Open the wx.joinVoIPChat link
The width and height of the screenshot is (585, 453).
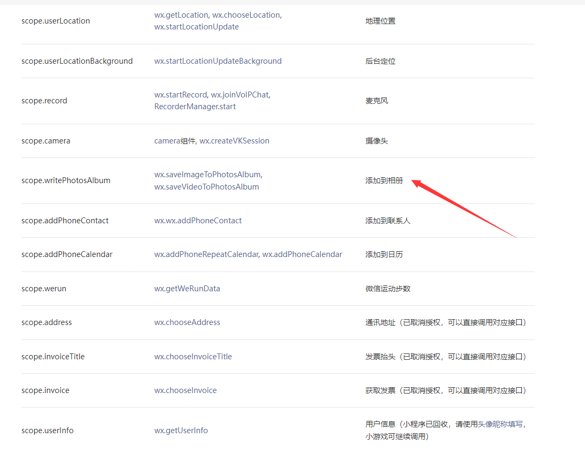(x=240, y=95)
